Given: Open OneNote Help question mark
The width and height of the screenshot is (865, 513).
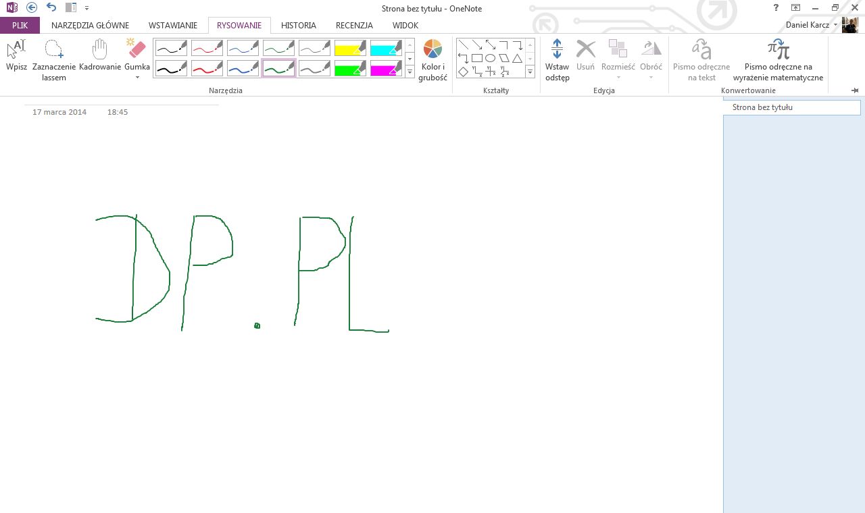Looking at the screenshot, I should pyautogui.click(x=776, y=7).
